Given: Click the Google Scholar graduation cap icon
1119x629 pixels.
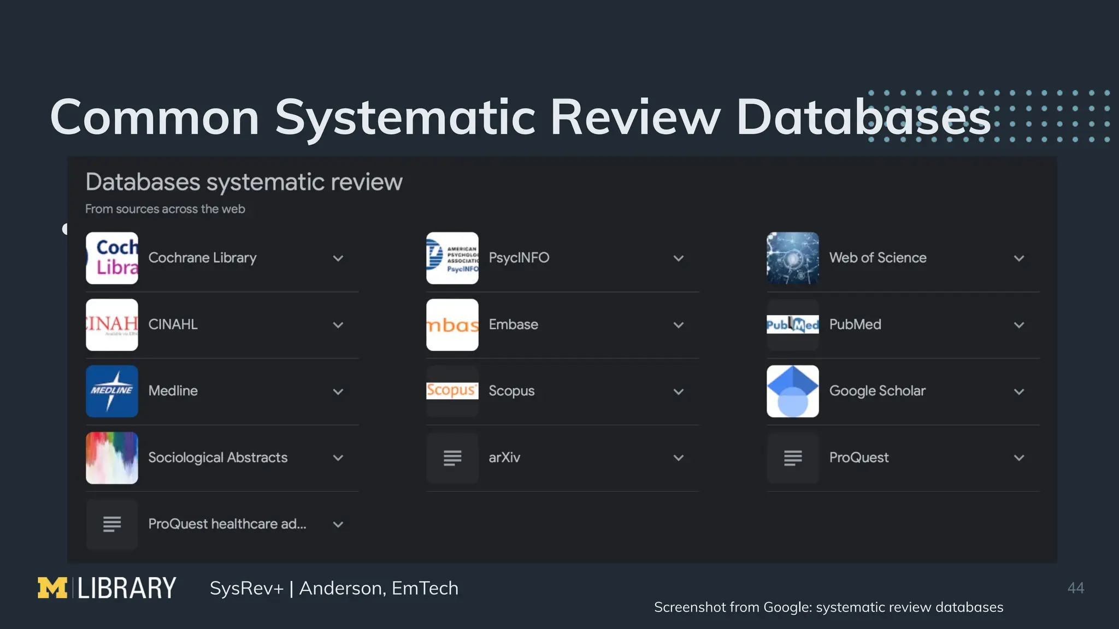Looking at the screenshot, I should coord(792,391).
